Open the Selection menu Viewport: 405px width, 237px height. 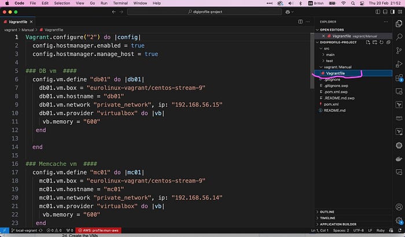click(x=62, y=3)
